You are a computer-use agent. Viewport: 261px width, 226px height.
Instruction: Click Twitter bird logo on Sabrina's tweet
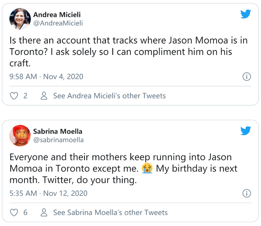click(x=245, y=131)
